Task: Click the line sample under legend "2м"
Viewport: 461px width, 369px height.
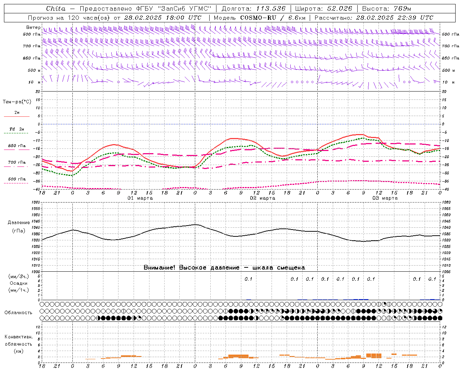Action: tap(17, 117)
